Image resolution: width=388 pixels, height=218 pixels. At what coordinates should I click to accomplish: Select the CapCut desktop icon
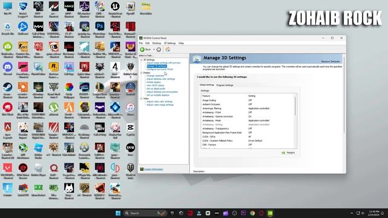point(130,130)
